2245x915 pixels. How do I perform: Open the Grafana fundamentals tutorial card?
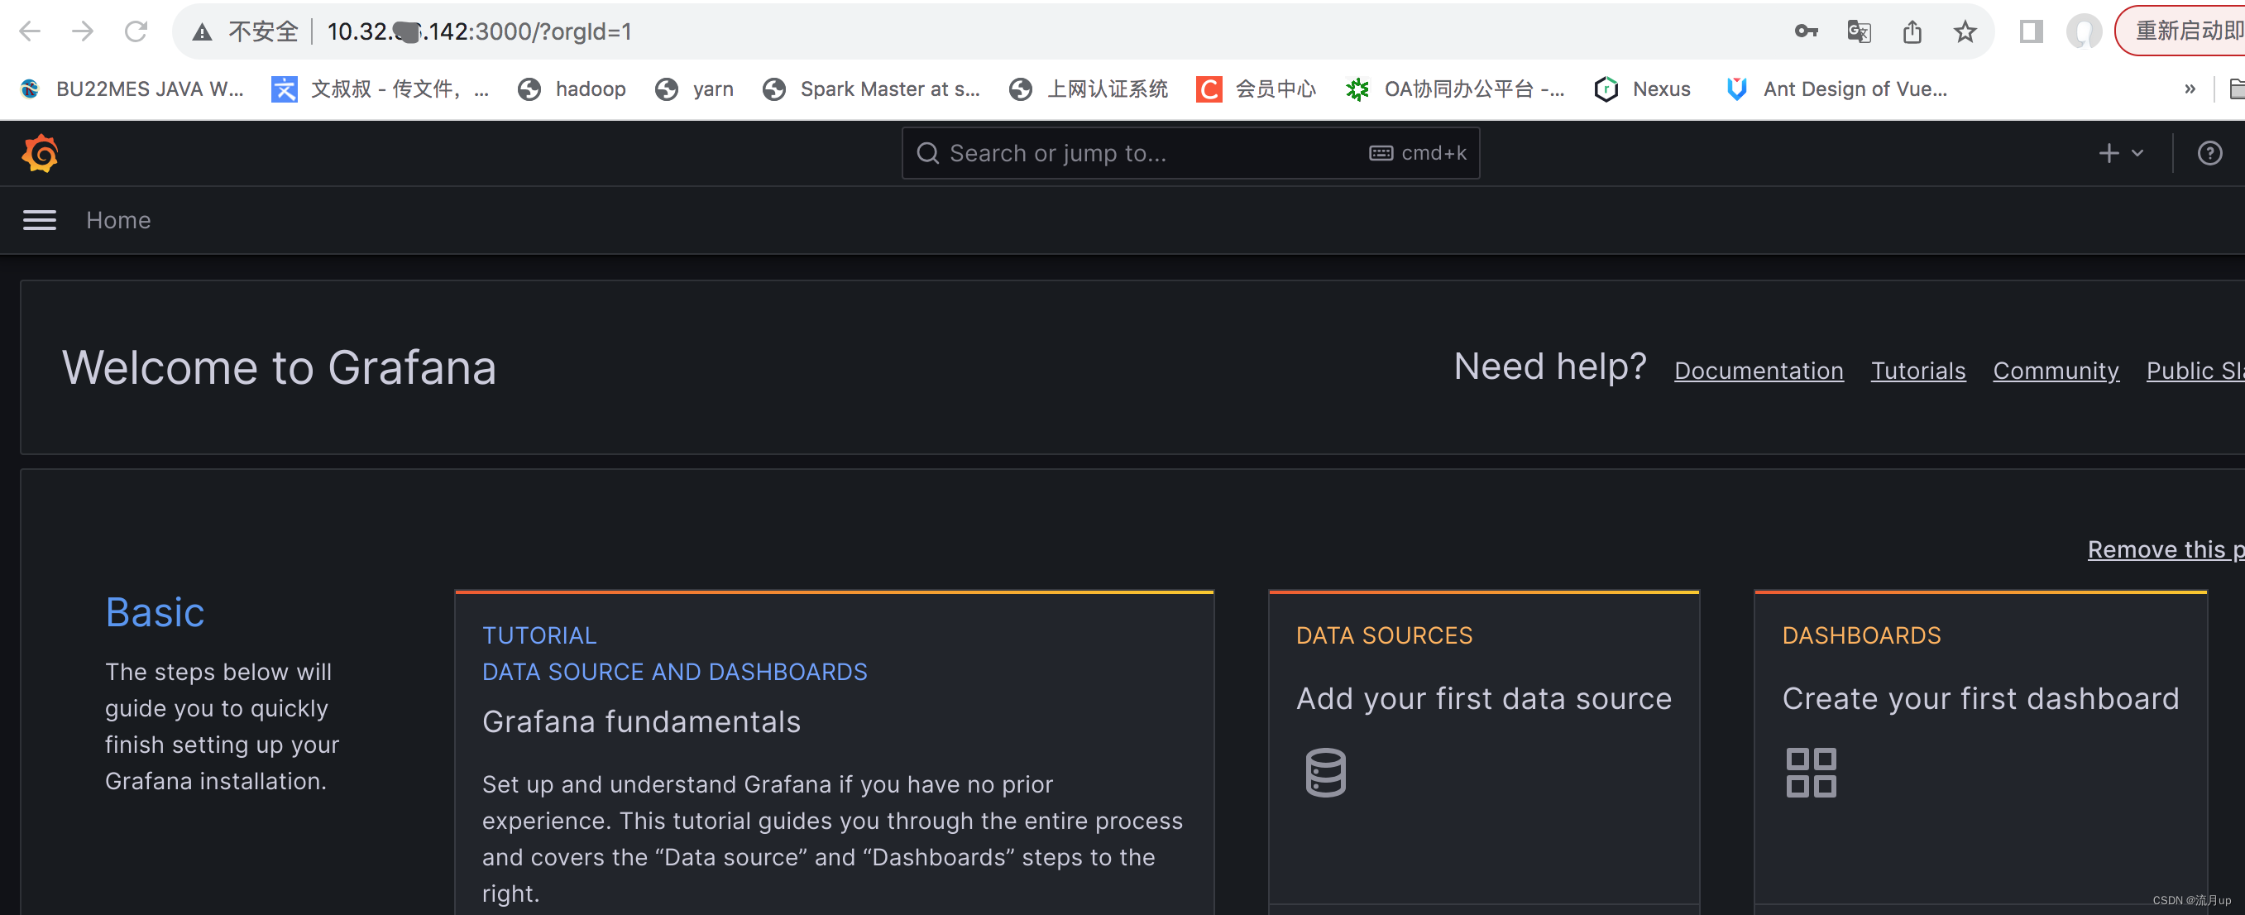click(x=834, y=753)
